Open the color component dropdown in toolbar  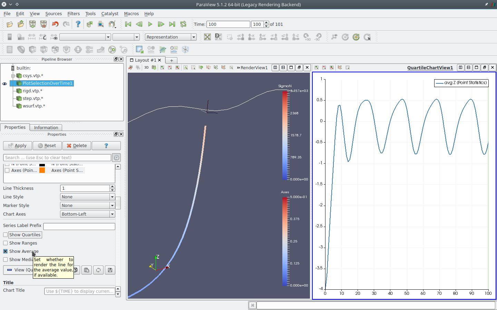(126, 37)
